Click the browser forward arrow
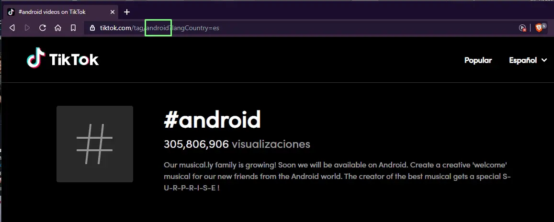The image size is (554, 222). [27, 28]
